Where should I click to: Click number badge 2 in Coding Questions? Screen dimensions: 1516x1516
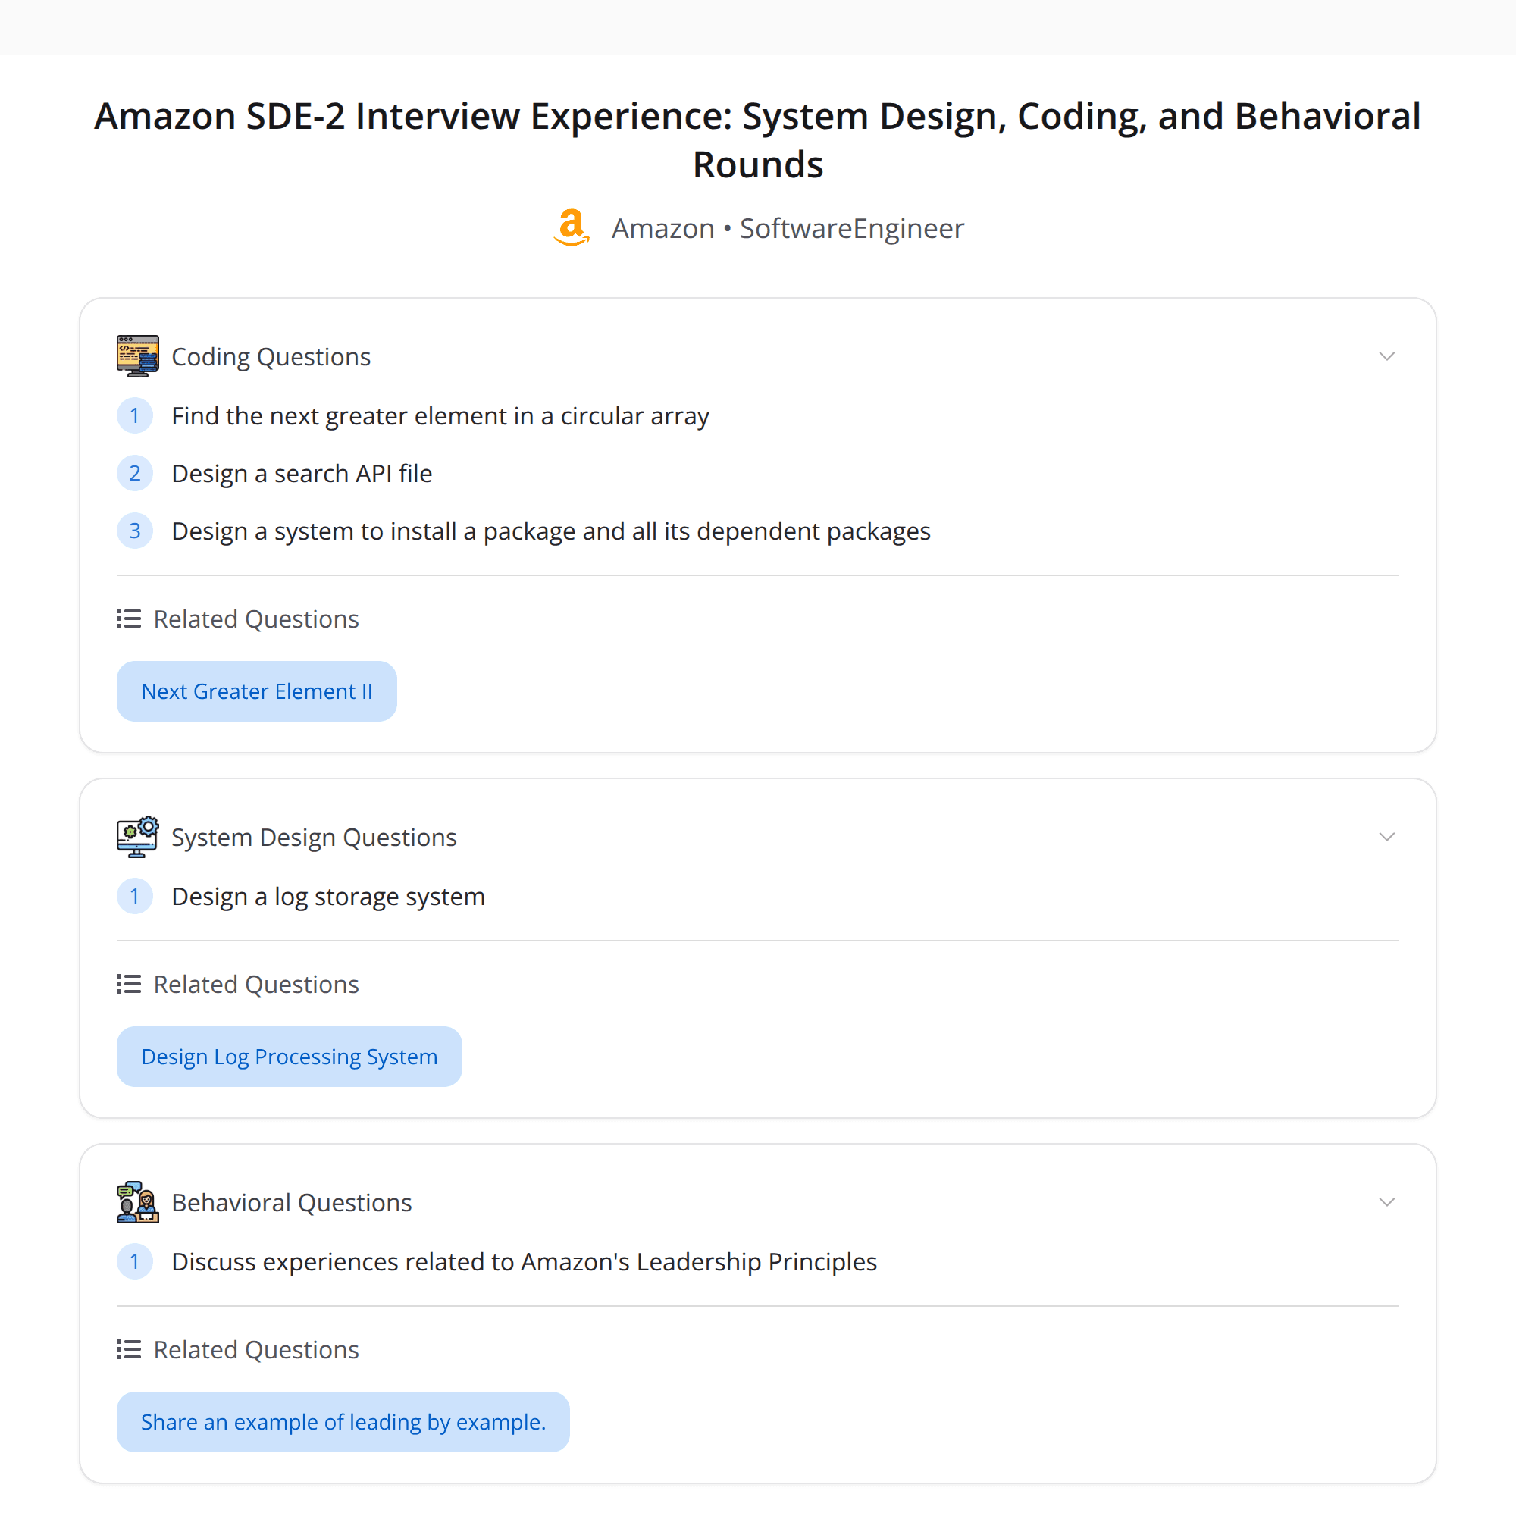[135, 473]
